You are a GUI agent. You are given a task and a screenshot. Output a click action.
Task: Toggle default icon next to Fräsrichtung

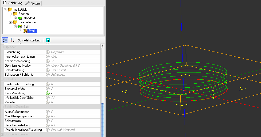(48, 52)
